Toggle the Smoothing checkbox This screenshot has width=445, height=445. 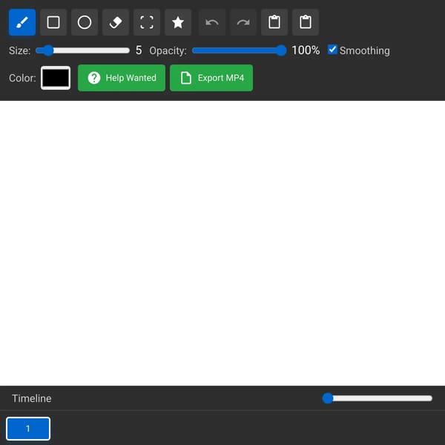pyautogui.click(x=332, y=50)
